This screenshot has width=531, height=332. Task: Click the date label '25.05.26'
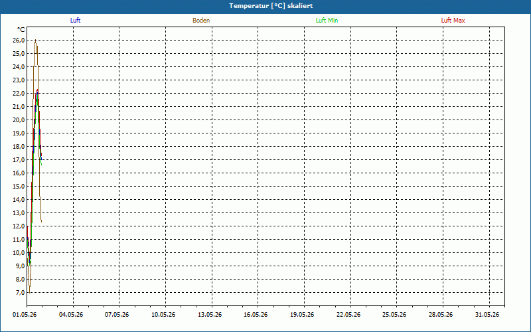tap(394, 315)
